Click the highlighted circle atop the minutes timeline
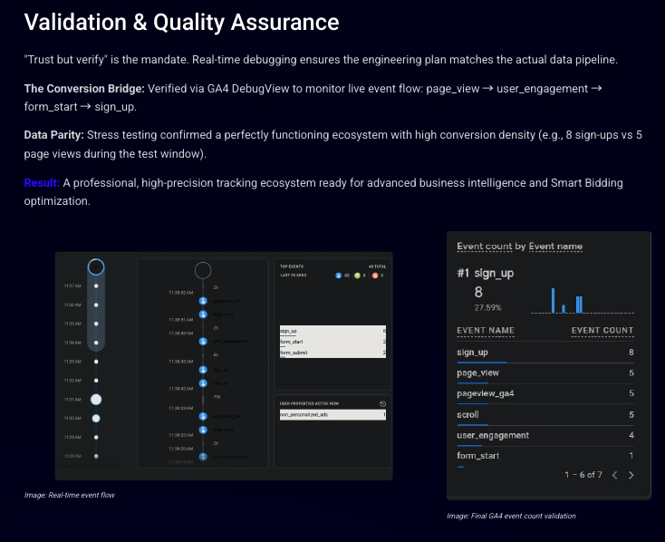 [x=96, y=267]
